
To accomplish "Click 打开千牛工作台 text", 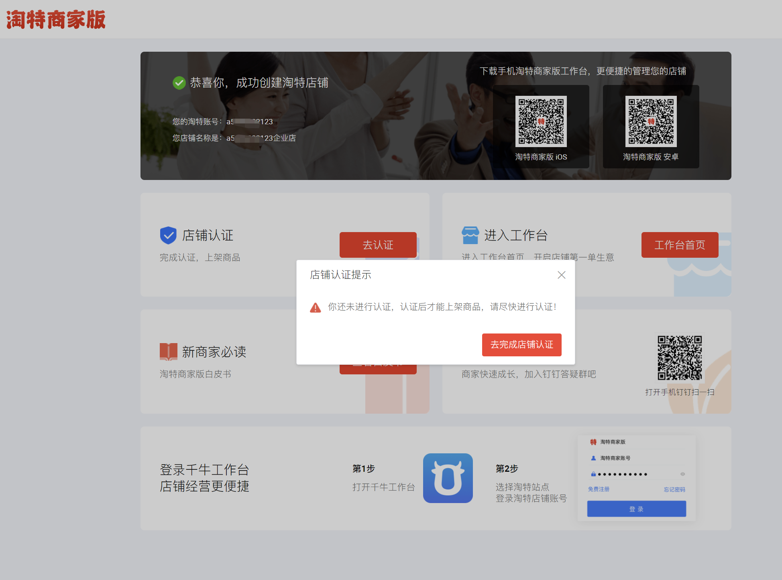I will click(384, 487).
